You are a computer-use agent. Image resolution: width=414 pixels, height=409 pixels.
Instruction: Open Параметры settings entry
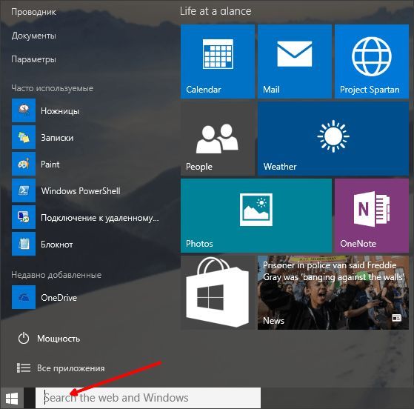tap(33, 59)
